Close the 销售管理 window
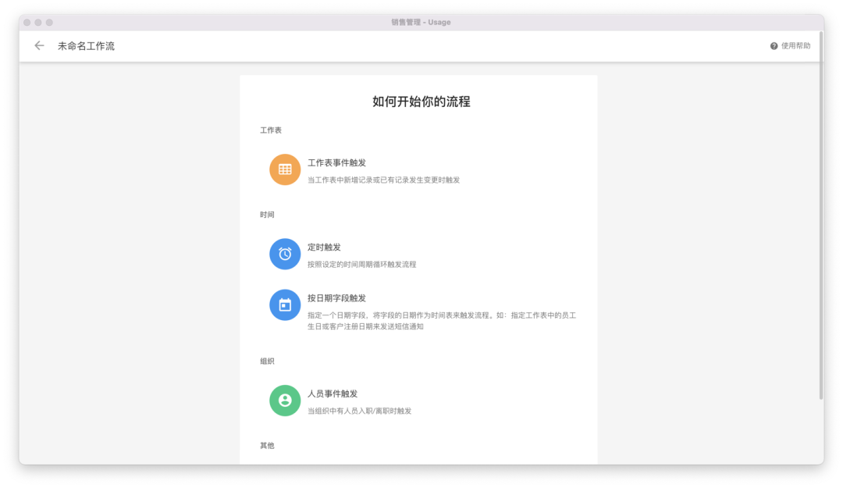The height and width of the screenshot is (488, 843). tap(27, 23)
